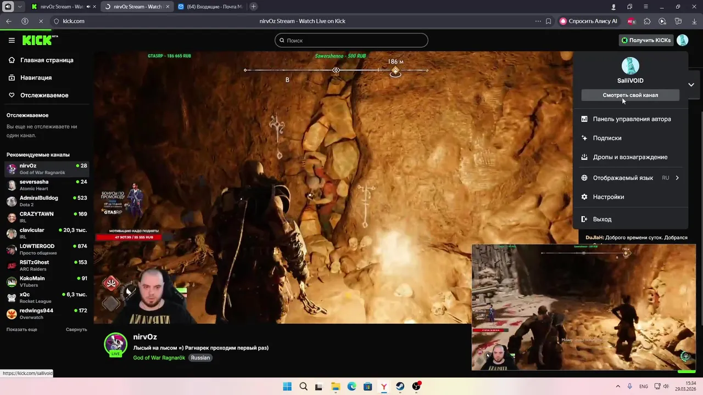703x395 pixels.
Task: Open LOWTIERGOD channel in sidebar
Action: pyautogui.click(x=47, y=249)
